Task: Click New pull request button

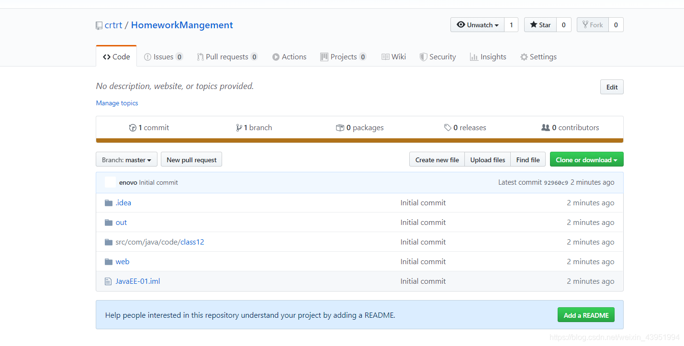Action: click(x=191, y=160)
